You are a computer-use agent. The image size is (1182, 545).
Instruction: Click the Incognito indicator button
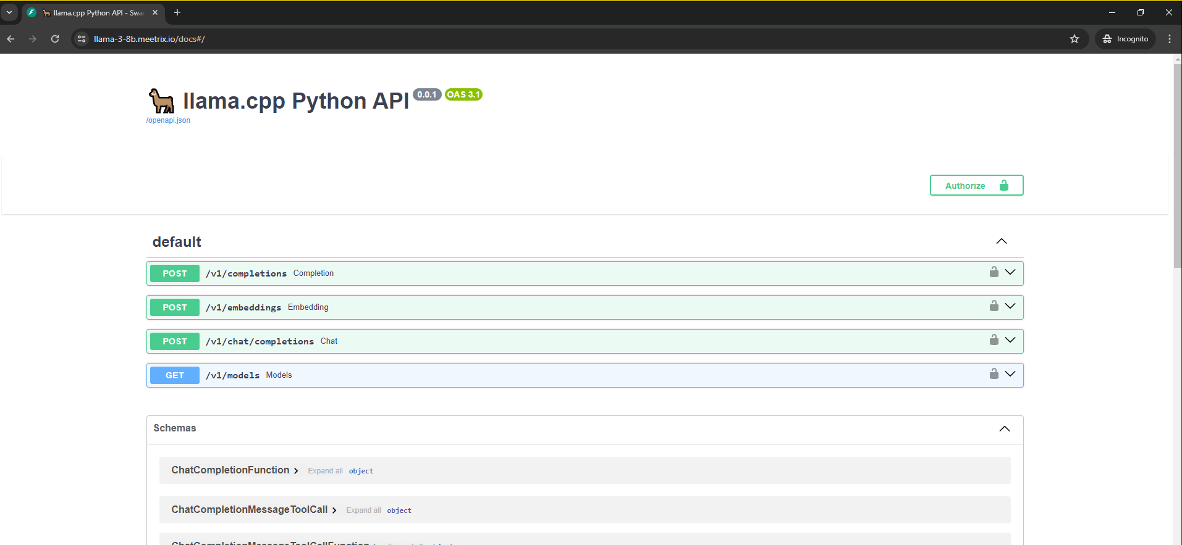point(1126,39)
